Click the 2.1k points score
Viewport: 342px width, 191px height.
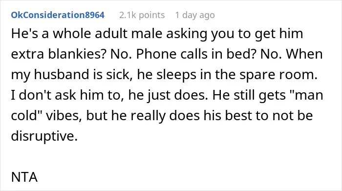[x=142, y=15]
